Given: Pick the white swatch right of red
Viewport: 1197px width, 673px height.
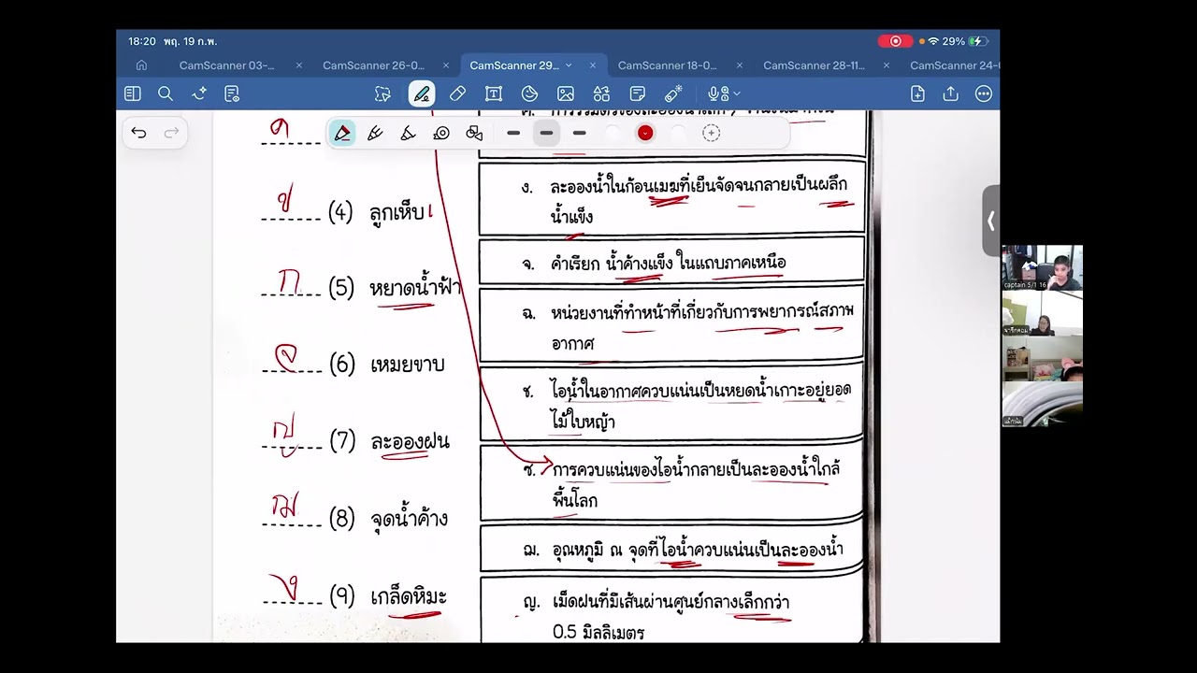Looking at the screenshot, I should click(678, 133).
